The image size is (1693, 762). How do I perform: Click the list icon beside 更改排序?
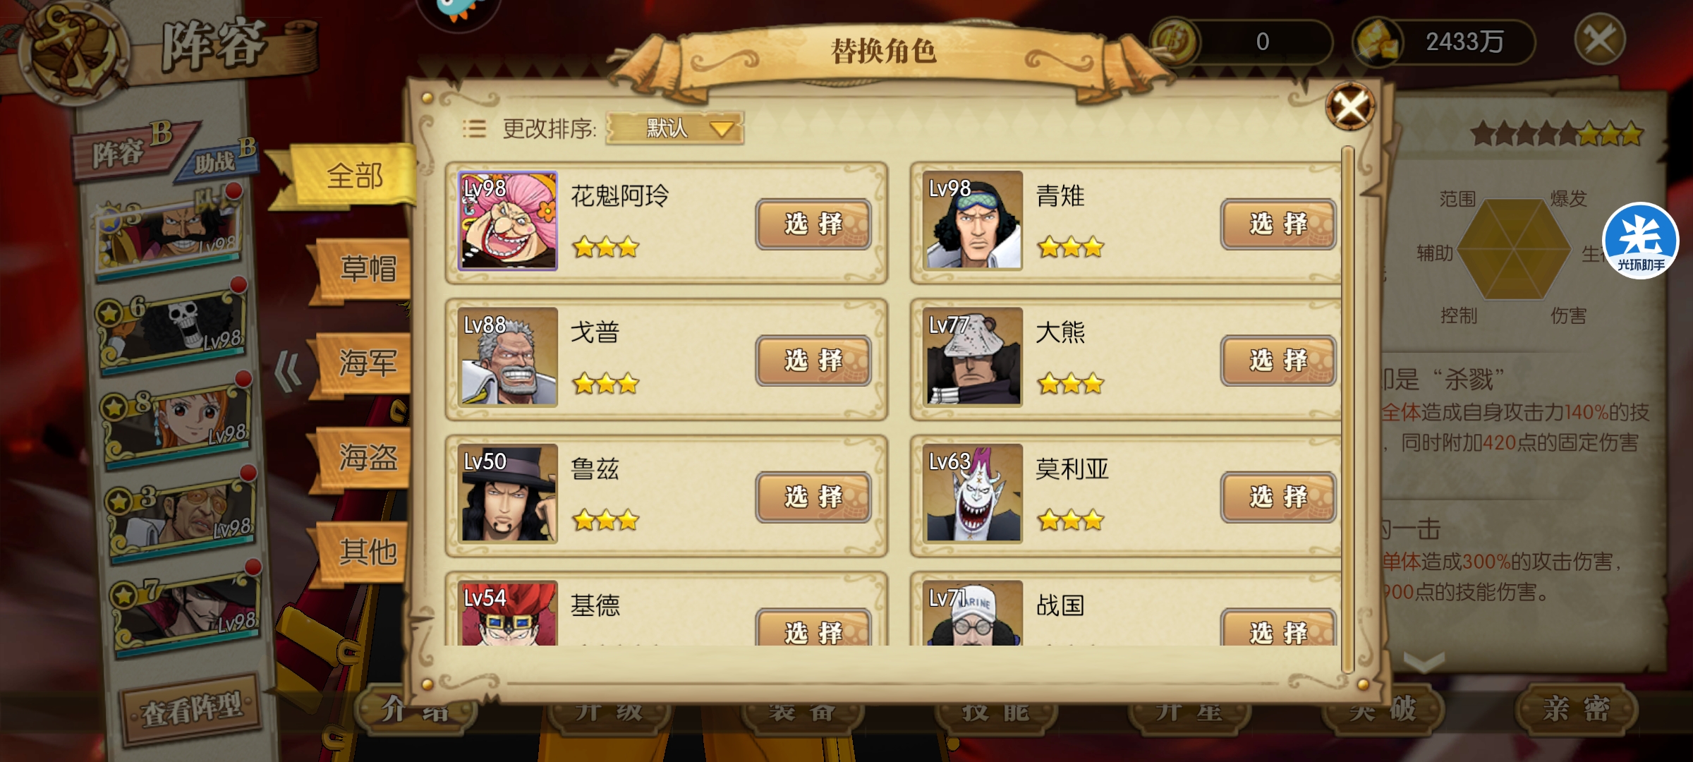coord(474,128)
